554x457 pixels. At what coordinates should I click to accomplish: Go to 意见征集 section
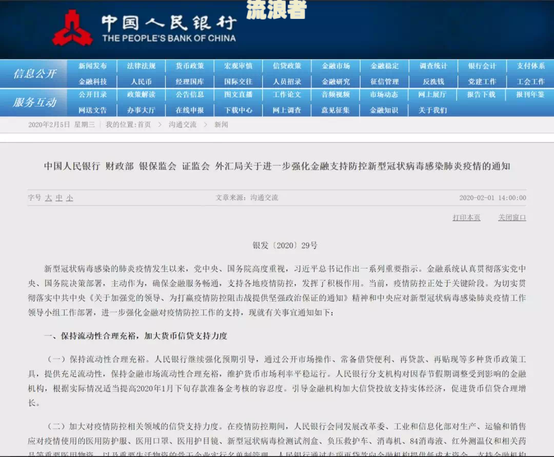coord(336,110)
